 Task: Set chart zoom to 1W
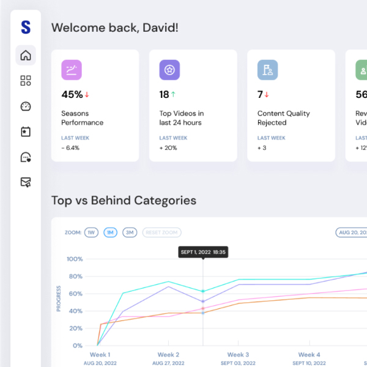[91, 232]
